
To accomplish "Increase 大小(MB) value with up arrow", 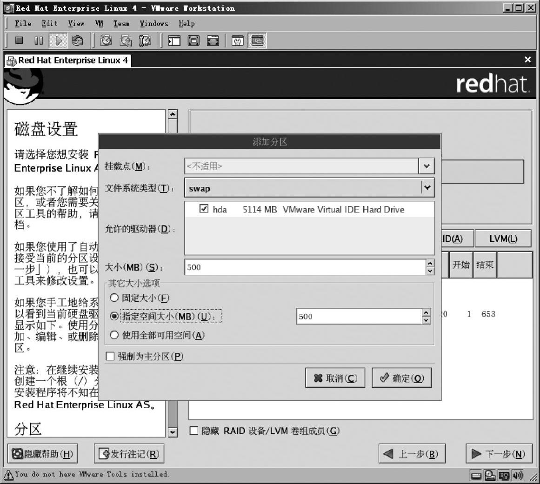I will [430, 263].
